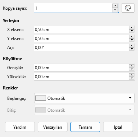Decrease X ekseni value with down arrow
The height and width of the screenshot is (137, 138).
(x=132, y=31)
